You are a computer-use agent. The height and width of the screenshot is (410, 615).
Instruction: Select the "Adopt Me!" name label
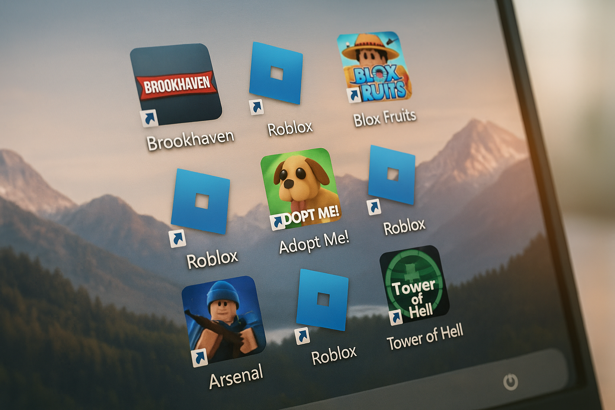[x=314, y=243]
